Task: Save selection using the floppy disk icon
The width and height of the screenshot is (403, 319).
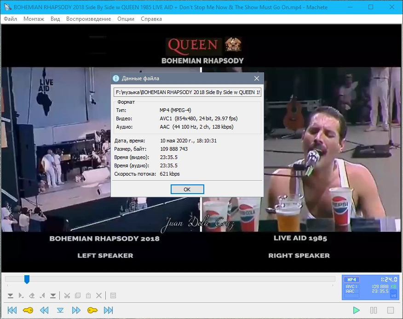Action: pyautogui.click(x=113, y=295)
